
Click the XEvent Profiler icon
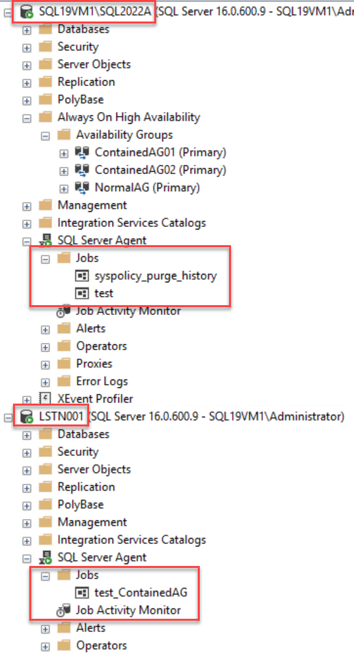tap(45, 398)
